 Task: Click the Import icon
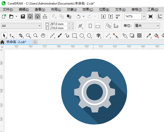coord(103,16)
